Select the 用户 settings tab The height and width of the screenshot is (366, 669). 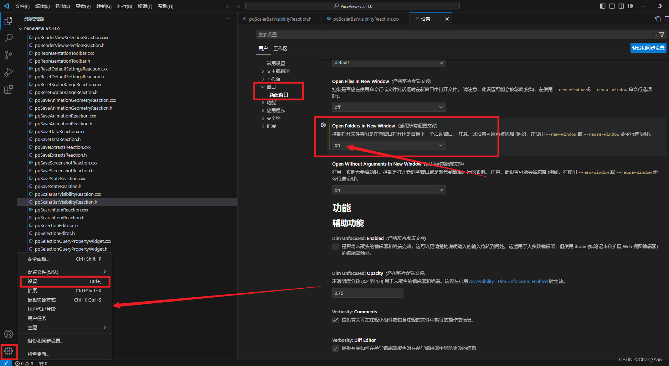[x=263, y=48]
